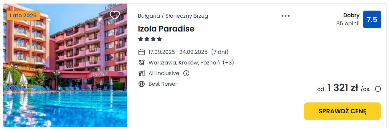Add Izola Paradise to favorites with the heart icon
Image resolution: width=391 pixels, height=131 pixels.
click(115, 15)
